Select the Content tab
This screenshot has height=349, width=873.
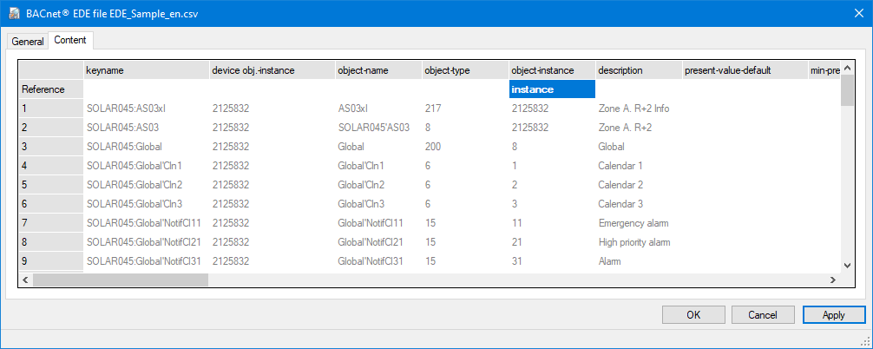70,40
